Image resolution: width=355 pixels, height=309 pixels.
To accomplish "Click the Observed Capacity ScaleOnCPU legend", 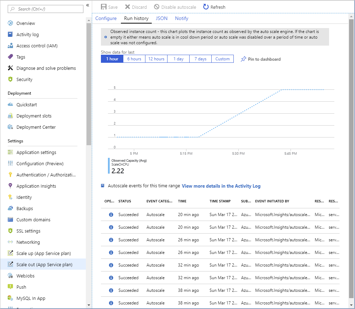I will (x=128, y=166).
